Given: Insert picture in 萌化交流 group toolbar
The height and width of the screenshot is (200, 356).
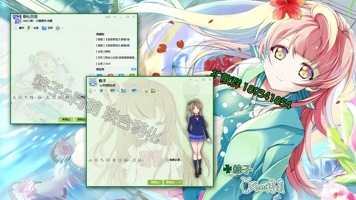Looking at the screenshot, I should [39, 97].
